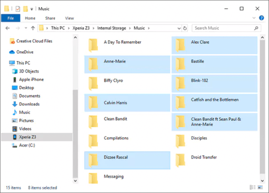Click the Properties icon in the quick access toolbar
The image size is (269, 193).
(x=18, y=9)
